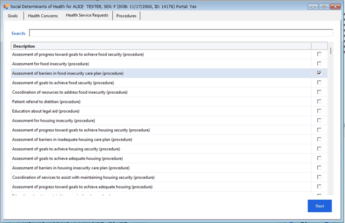Check Coordination of services to assist with maintaining housing security
This screenshot has width=345, height=223.
tap(319, 177)
